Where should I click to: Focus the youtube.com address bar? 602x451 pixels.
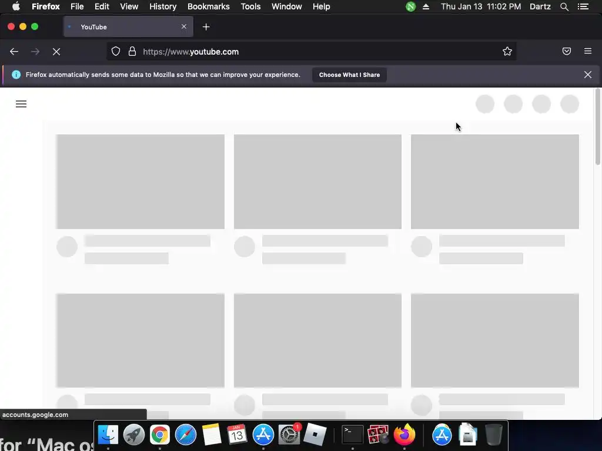311,52
